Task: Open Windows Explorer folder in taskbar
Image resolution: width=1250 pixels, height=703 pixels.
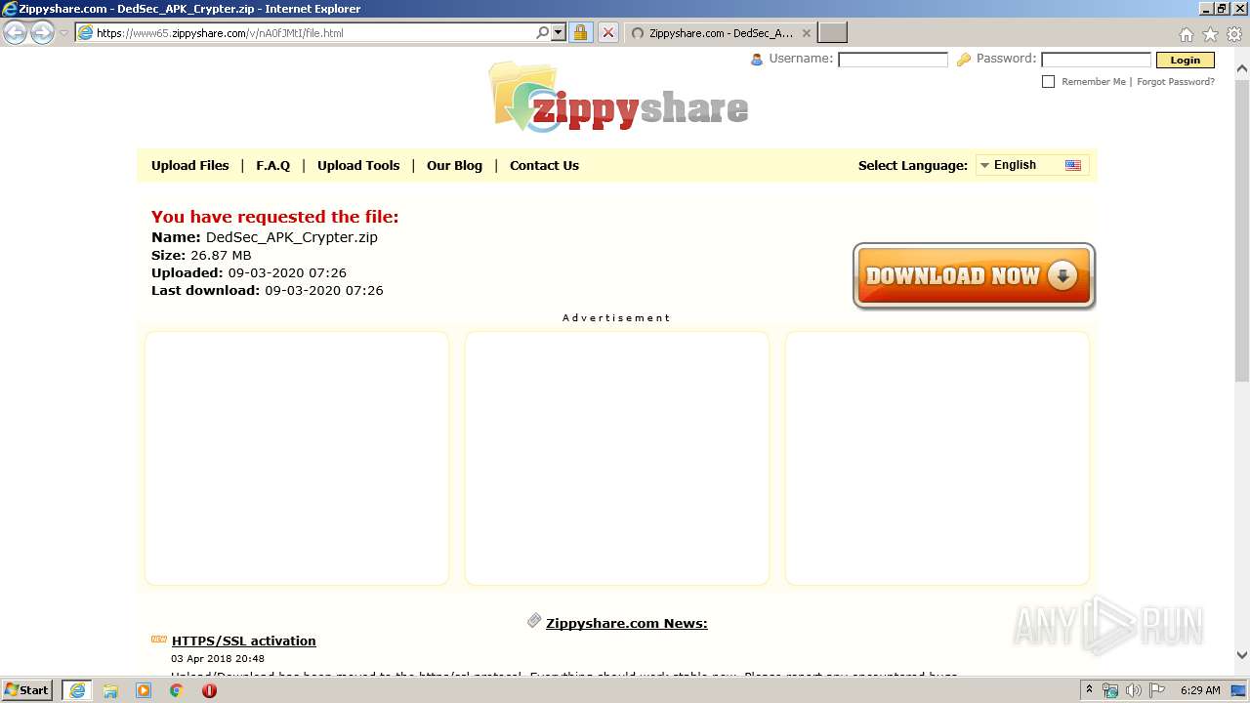Action: tap(110, 690)
